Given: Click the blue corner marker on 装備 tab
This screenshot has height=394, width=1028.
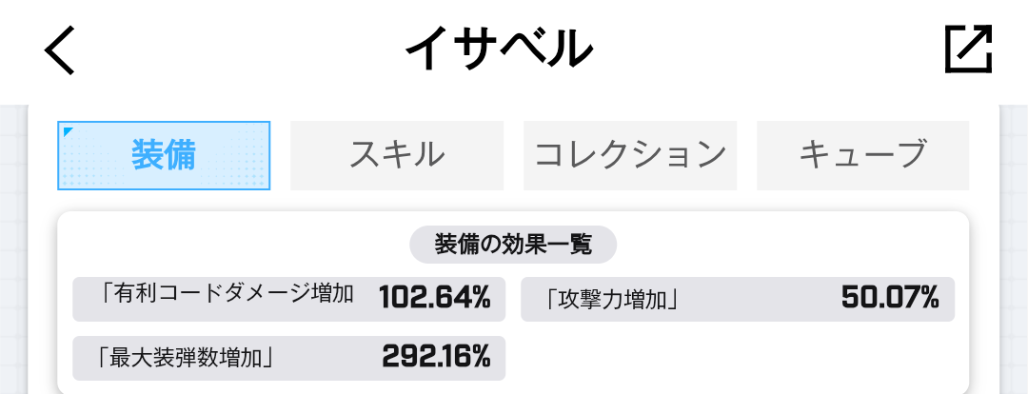Looking at the screenshot, I should point(68,130).
